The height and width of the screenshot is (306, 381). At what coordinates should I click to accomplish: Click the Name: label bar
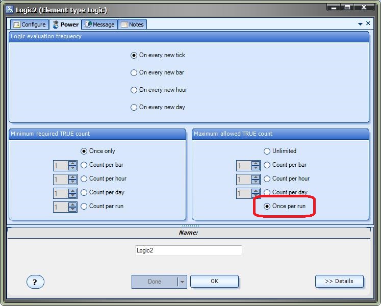coord(189,233)
